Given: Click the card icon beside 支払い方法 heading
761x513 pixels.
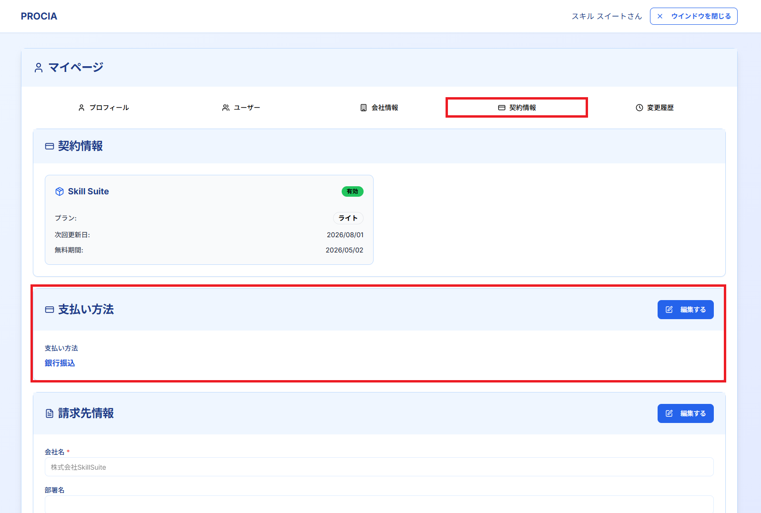Looking at the screenshot, I should click(x=50, y=310).
